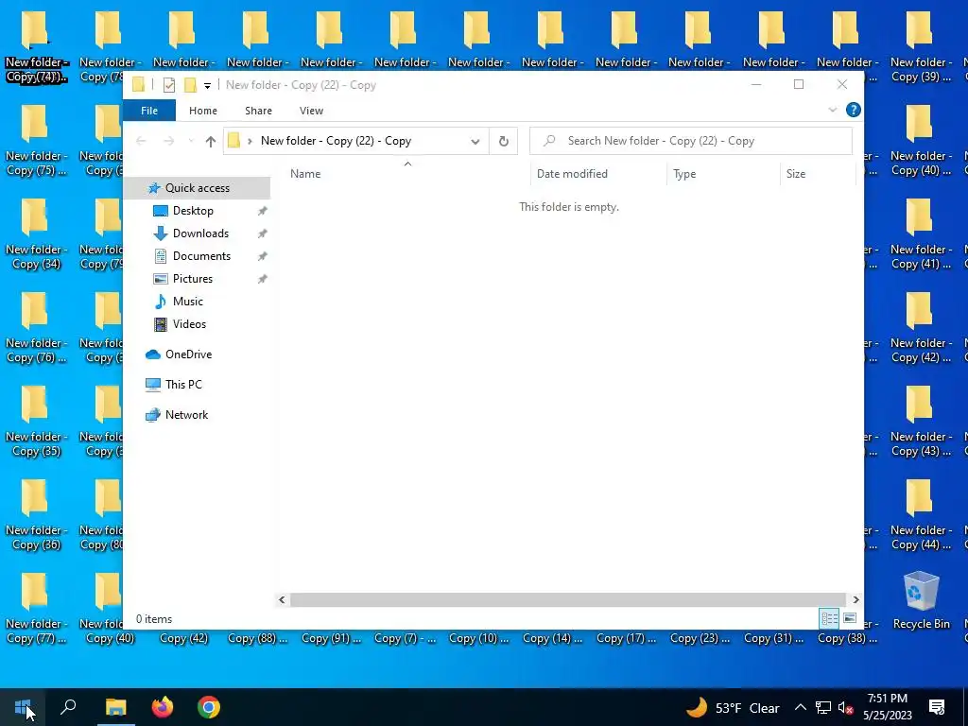Open the address bar history dropdown
This screenshot has height=726, width=968.
(475, 142)
